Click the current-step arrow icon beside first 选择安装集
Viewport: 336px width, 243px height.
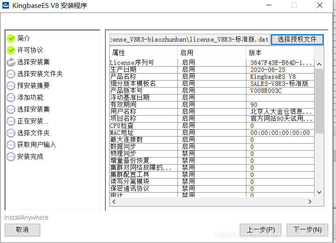(11, 62)
